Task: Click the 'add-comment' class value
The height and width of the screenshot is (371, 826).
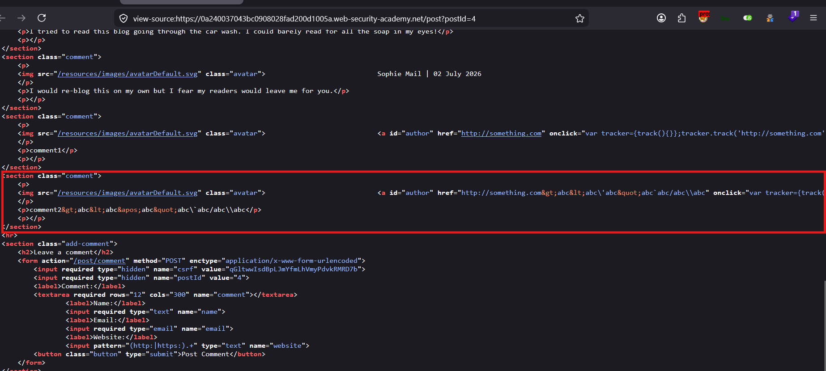Action: coord(87,244)
